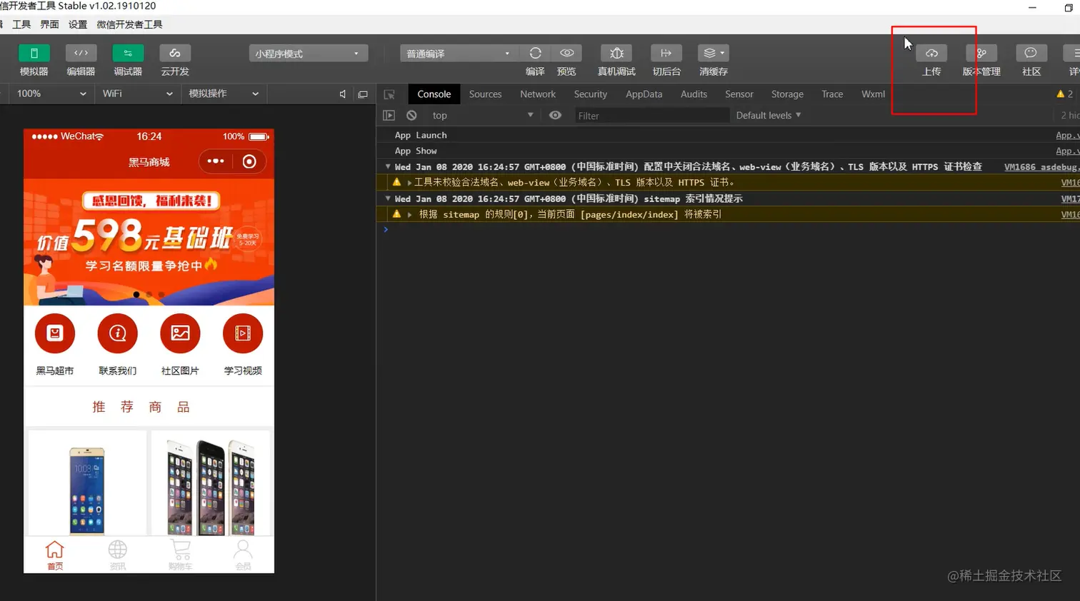Open the 小程序模式 mode dropdown
This screenshot has width=1080, height=601.
point(309,54)
